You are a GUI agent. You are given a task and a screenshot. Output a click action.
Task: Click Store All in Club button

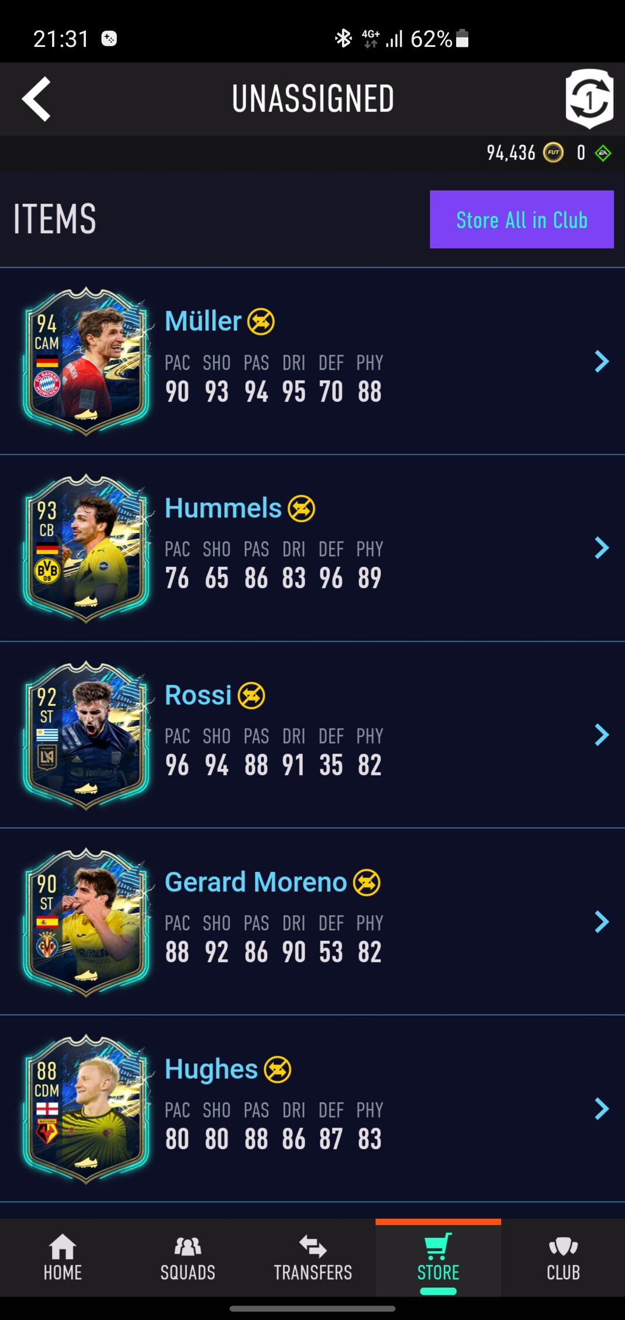pos(522,219)
